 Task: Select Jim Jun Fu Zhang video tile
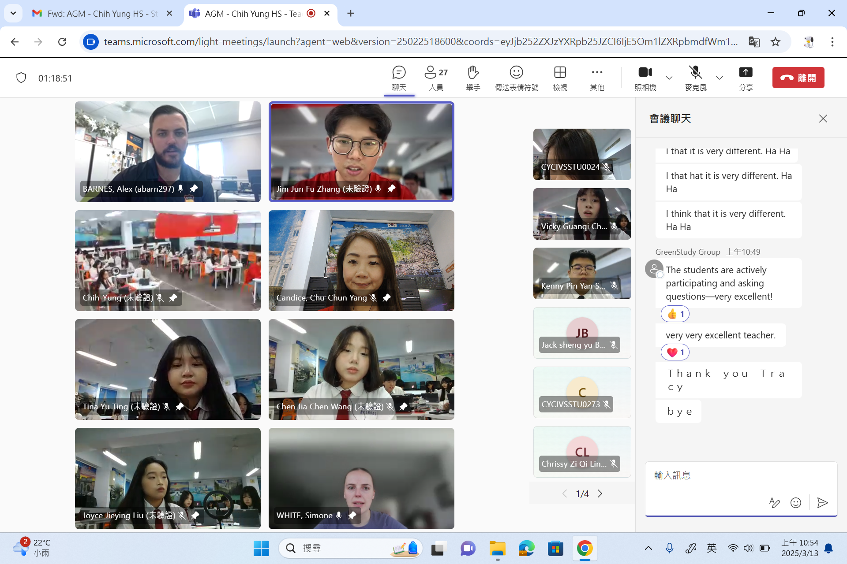361,152
